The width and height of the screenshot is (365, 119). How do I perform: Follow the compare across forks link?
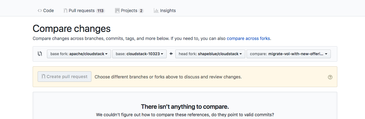248,38
